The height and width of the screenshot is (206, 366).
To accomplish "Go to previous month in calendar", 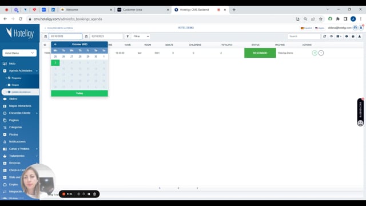I will click(55, 45).
